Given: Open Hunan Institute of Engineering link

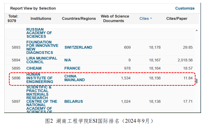Looking at the screenshot, I should [x=40, y=78].
